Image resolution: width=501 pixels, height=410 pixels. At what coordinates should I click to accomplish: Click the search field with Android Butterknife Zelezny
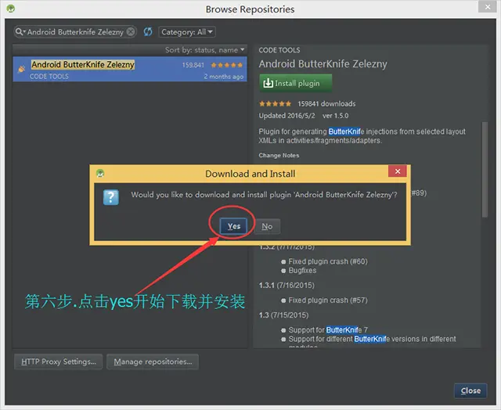pyautogui.click(x=75, y=31)
